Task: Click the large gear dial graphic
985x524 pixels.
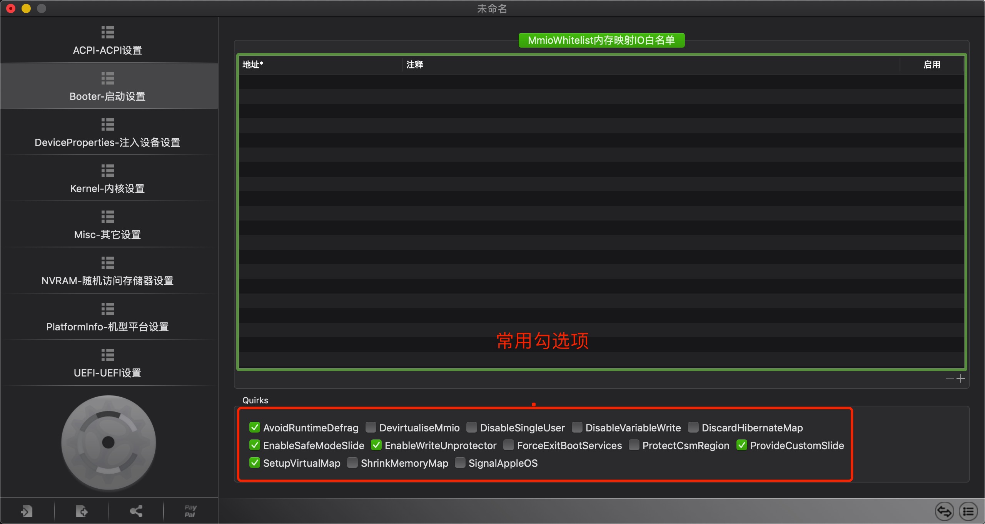Action: coord(109,443)
